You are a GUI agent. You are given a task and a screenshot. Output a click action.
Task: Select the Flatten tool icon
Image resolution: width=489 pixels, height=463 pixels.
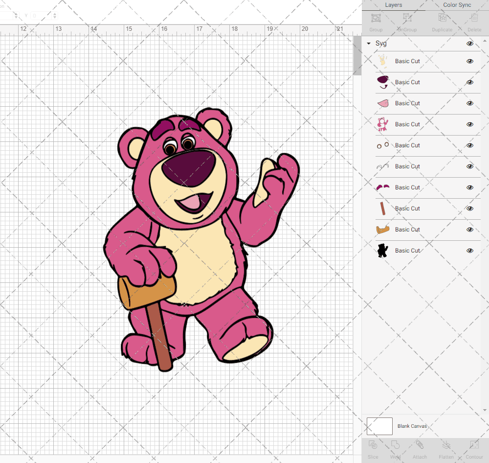click(446, 444)
